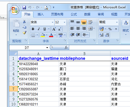Open the number format dropdown

click(117, 22)
